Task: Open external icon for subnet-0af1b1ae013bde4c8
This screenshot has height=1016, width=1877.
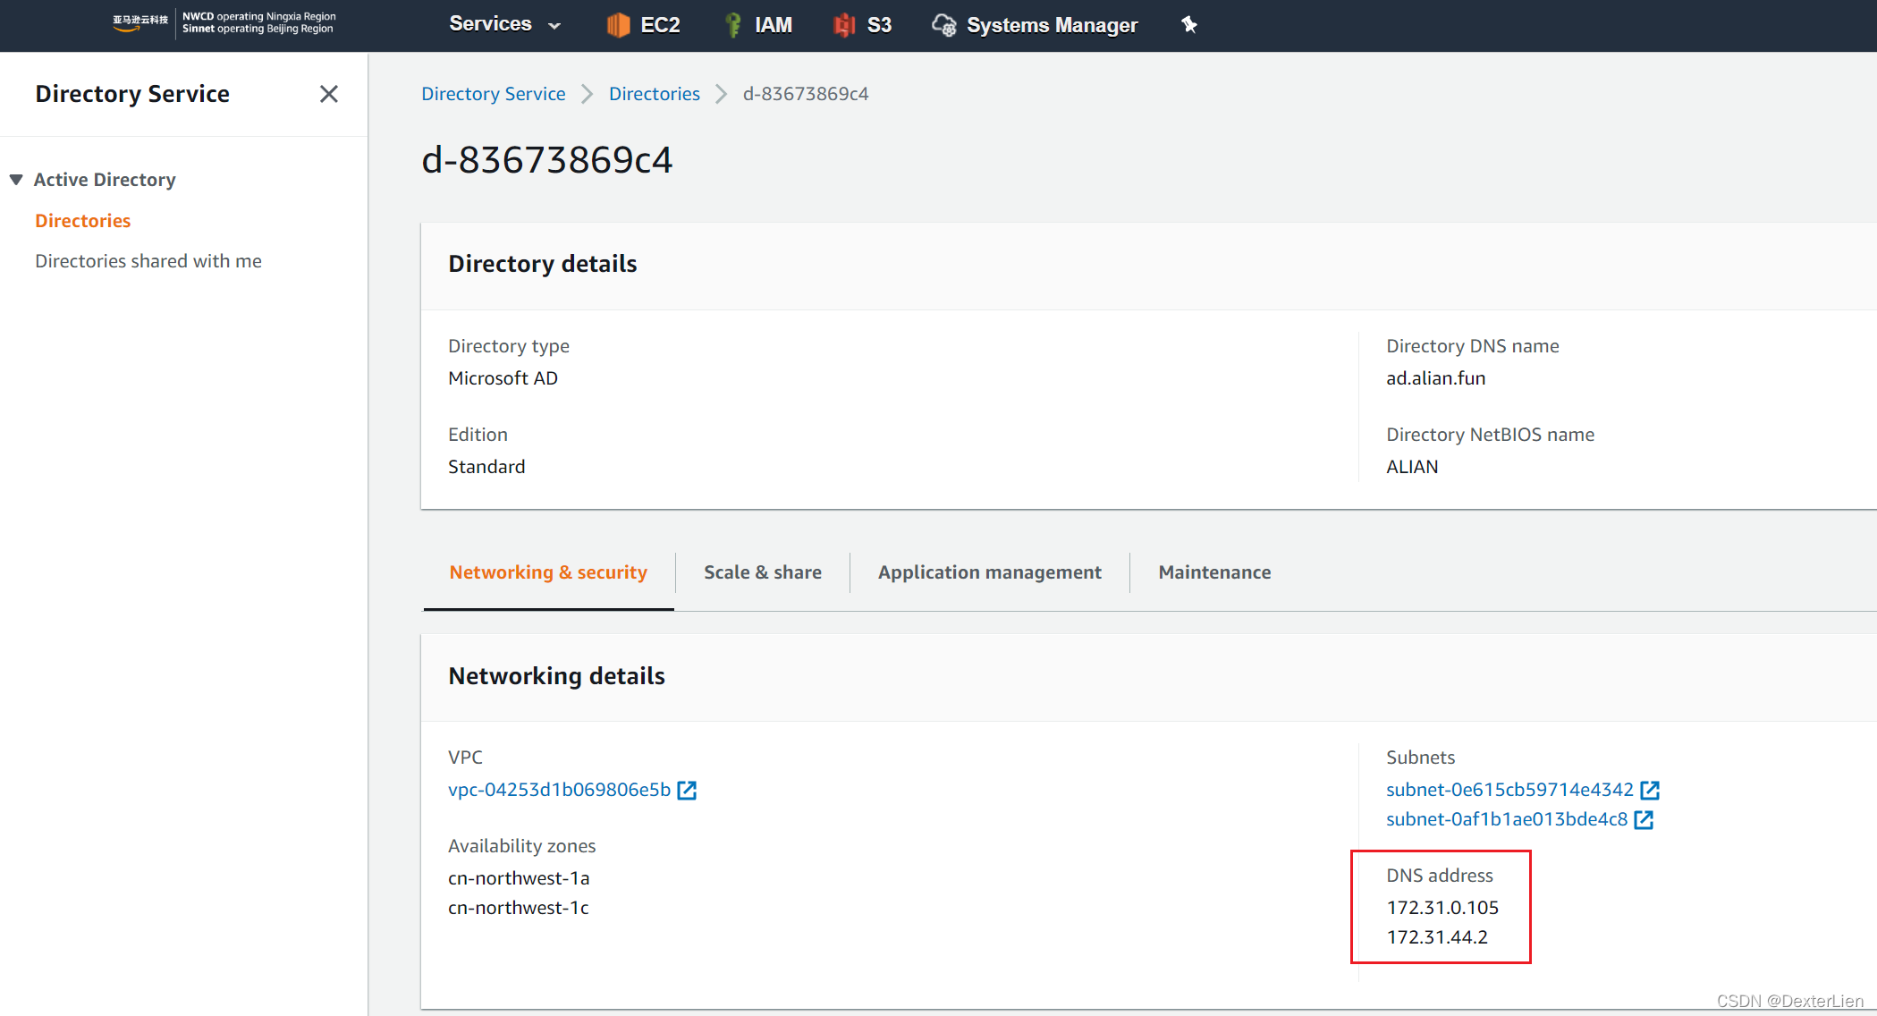Action: point(1644,820)
